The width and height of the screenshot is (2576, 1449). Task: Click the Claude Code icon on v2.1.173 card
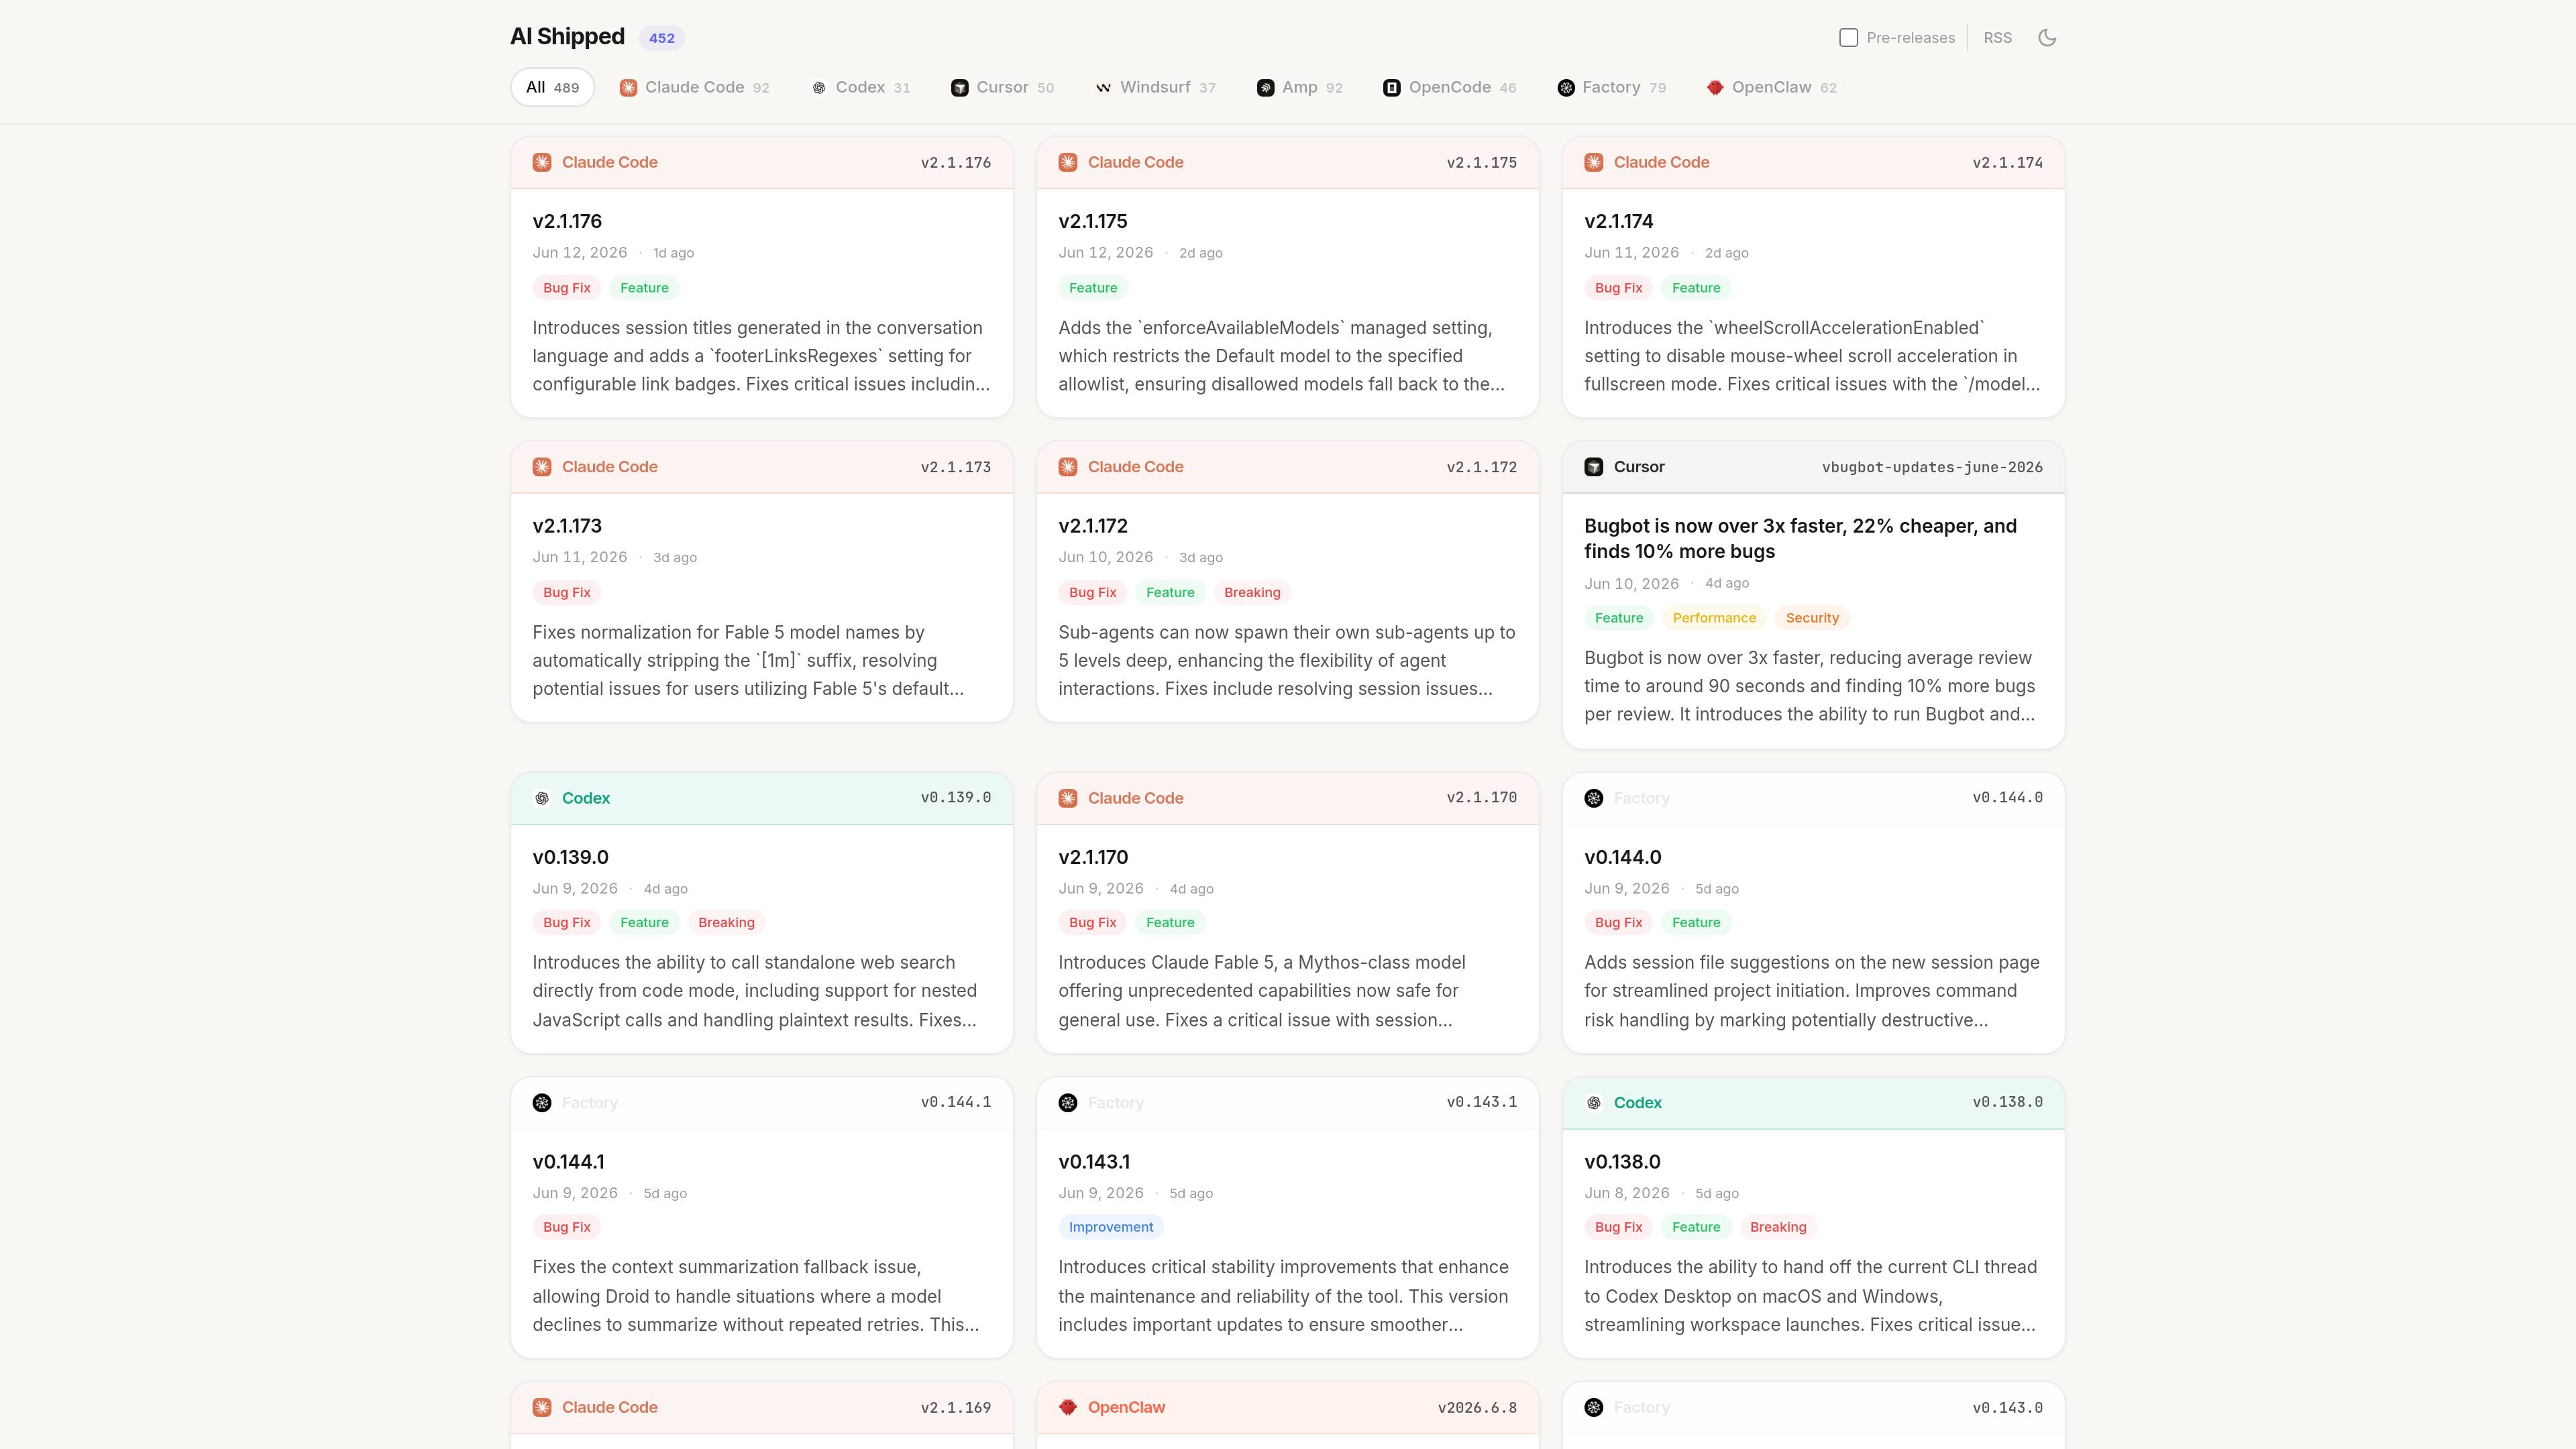coord(542,467)
